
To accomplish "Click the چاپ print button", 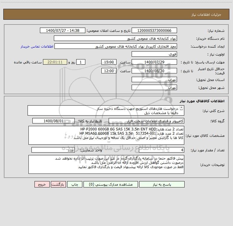I will (75, 184).
